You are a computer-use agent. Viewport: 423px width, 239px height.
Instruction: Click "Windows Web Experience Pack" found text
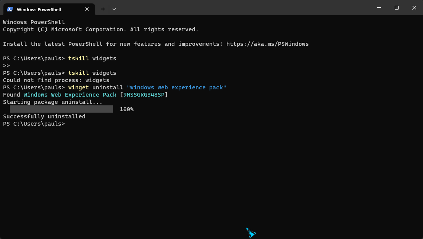click(x=70, y=95)
